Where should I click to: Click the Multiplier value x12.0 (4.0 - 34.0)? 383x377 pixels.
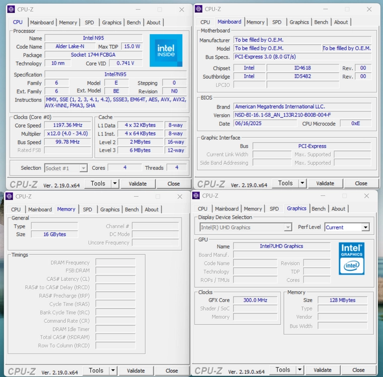68,134
